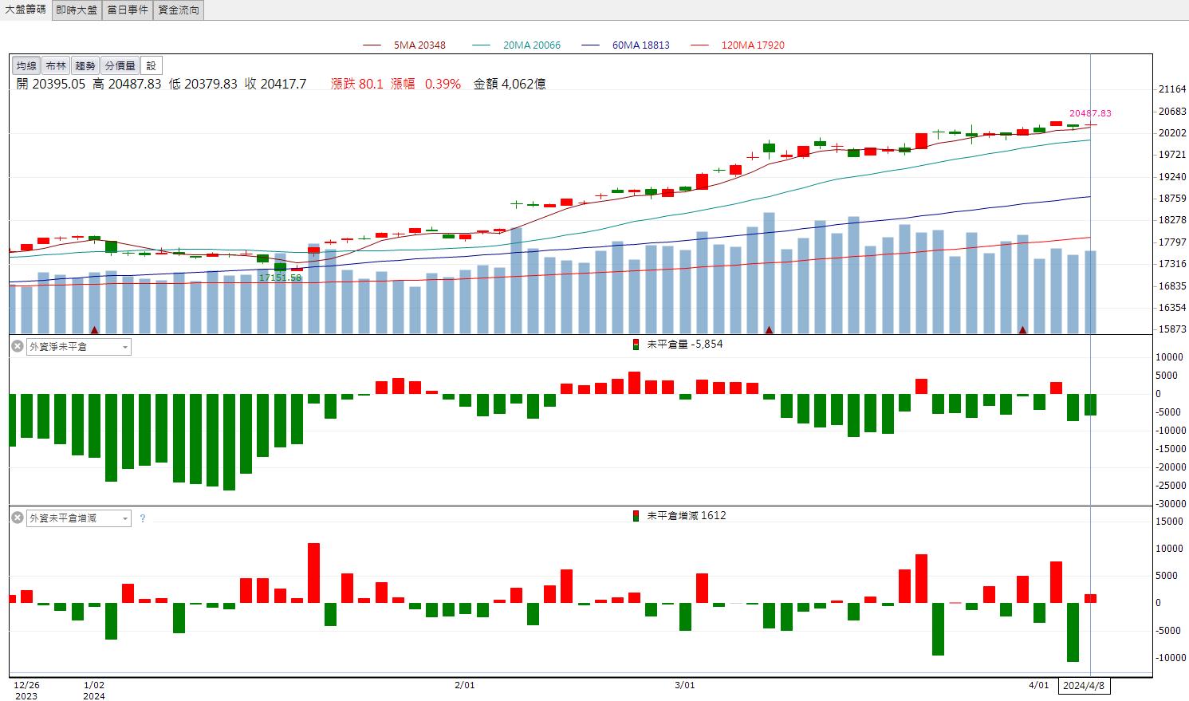Click the first event triangle marker near 1/02
The image size is (1189, 701).
pos(95,329)
